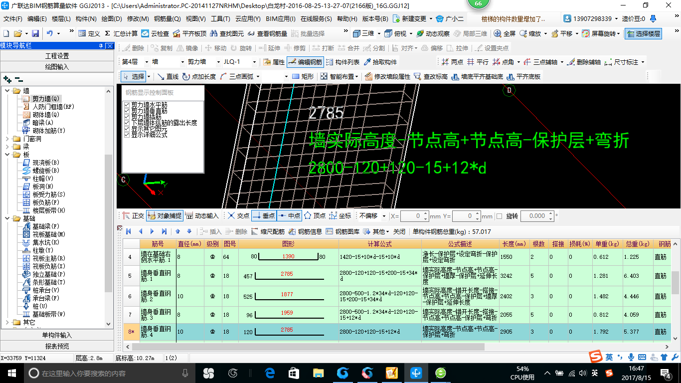
Task: Expand the 梁 tree folder
Action: point(7,147)
